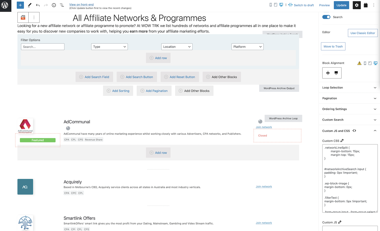Click the AdCommunal logo thumbnail
Image resolution: width=380 pixels, height=231 pixels.
[25, 126]
